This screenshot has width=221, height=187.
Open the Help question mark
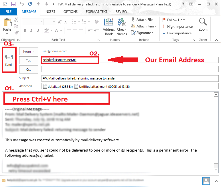coord(183,4)
